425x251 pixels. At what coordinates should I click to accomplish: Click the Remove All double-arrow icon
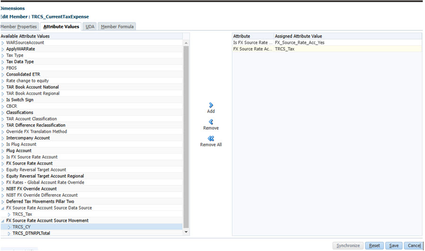click(211, 138)
